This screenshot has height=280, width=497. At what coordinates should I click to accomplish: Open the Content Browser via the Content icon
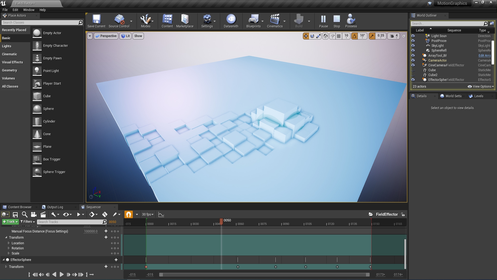coord(167,21)
